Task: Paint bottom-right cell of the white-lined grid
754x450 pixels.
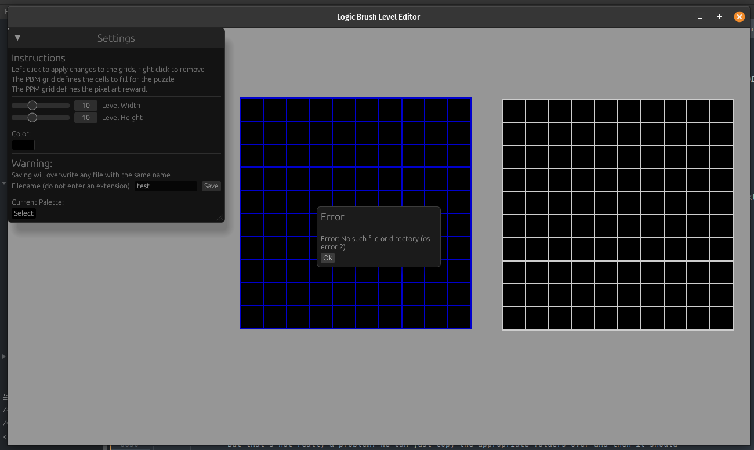Action: pyautogui.click(x=722, y=318)
